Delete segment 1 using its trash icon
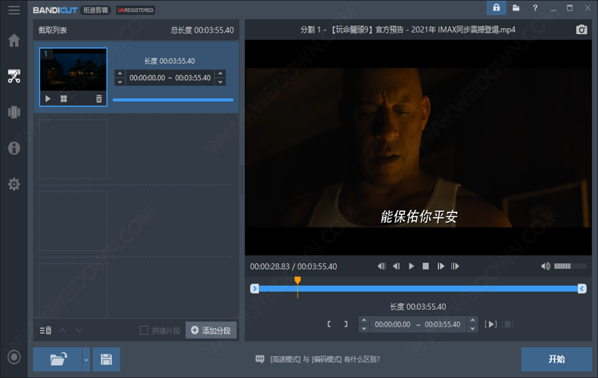Image resolution: width=598 pixels, height=378 pixels. (98, 99)
